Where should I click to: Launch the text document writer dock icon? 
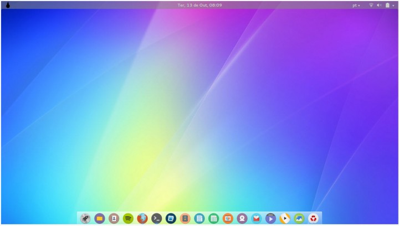click(x=199, y=218)
